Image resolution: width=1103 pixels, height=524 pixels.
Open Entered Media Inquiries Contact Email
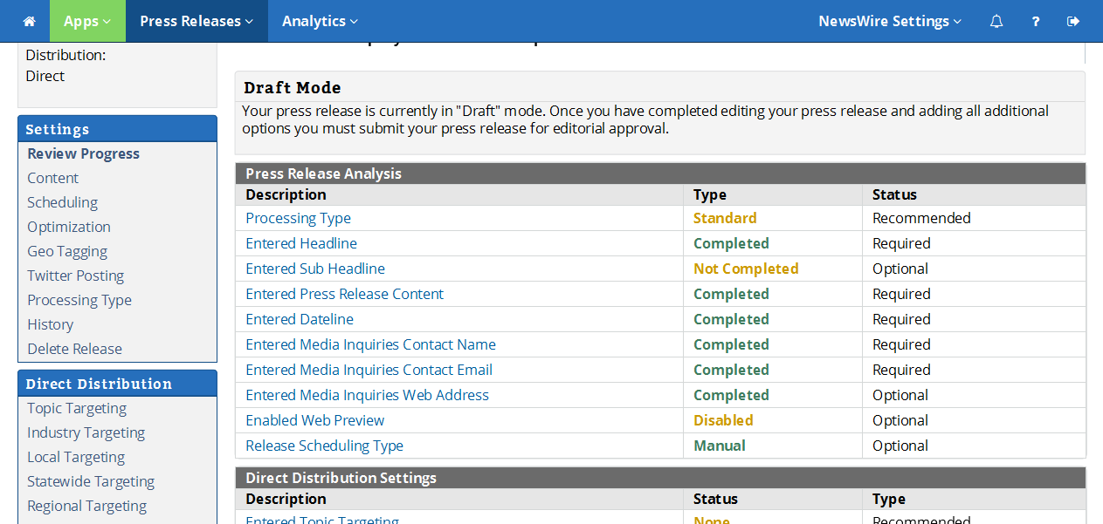tap(369, 370)
